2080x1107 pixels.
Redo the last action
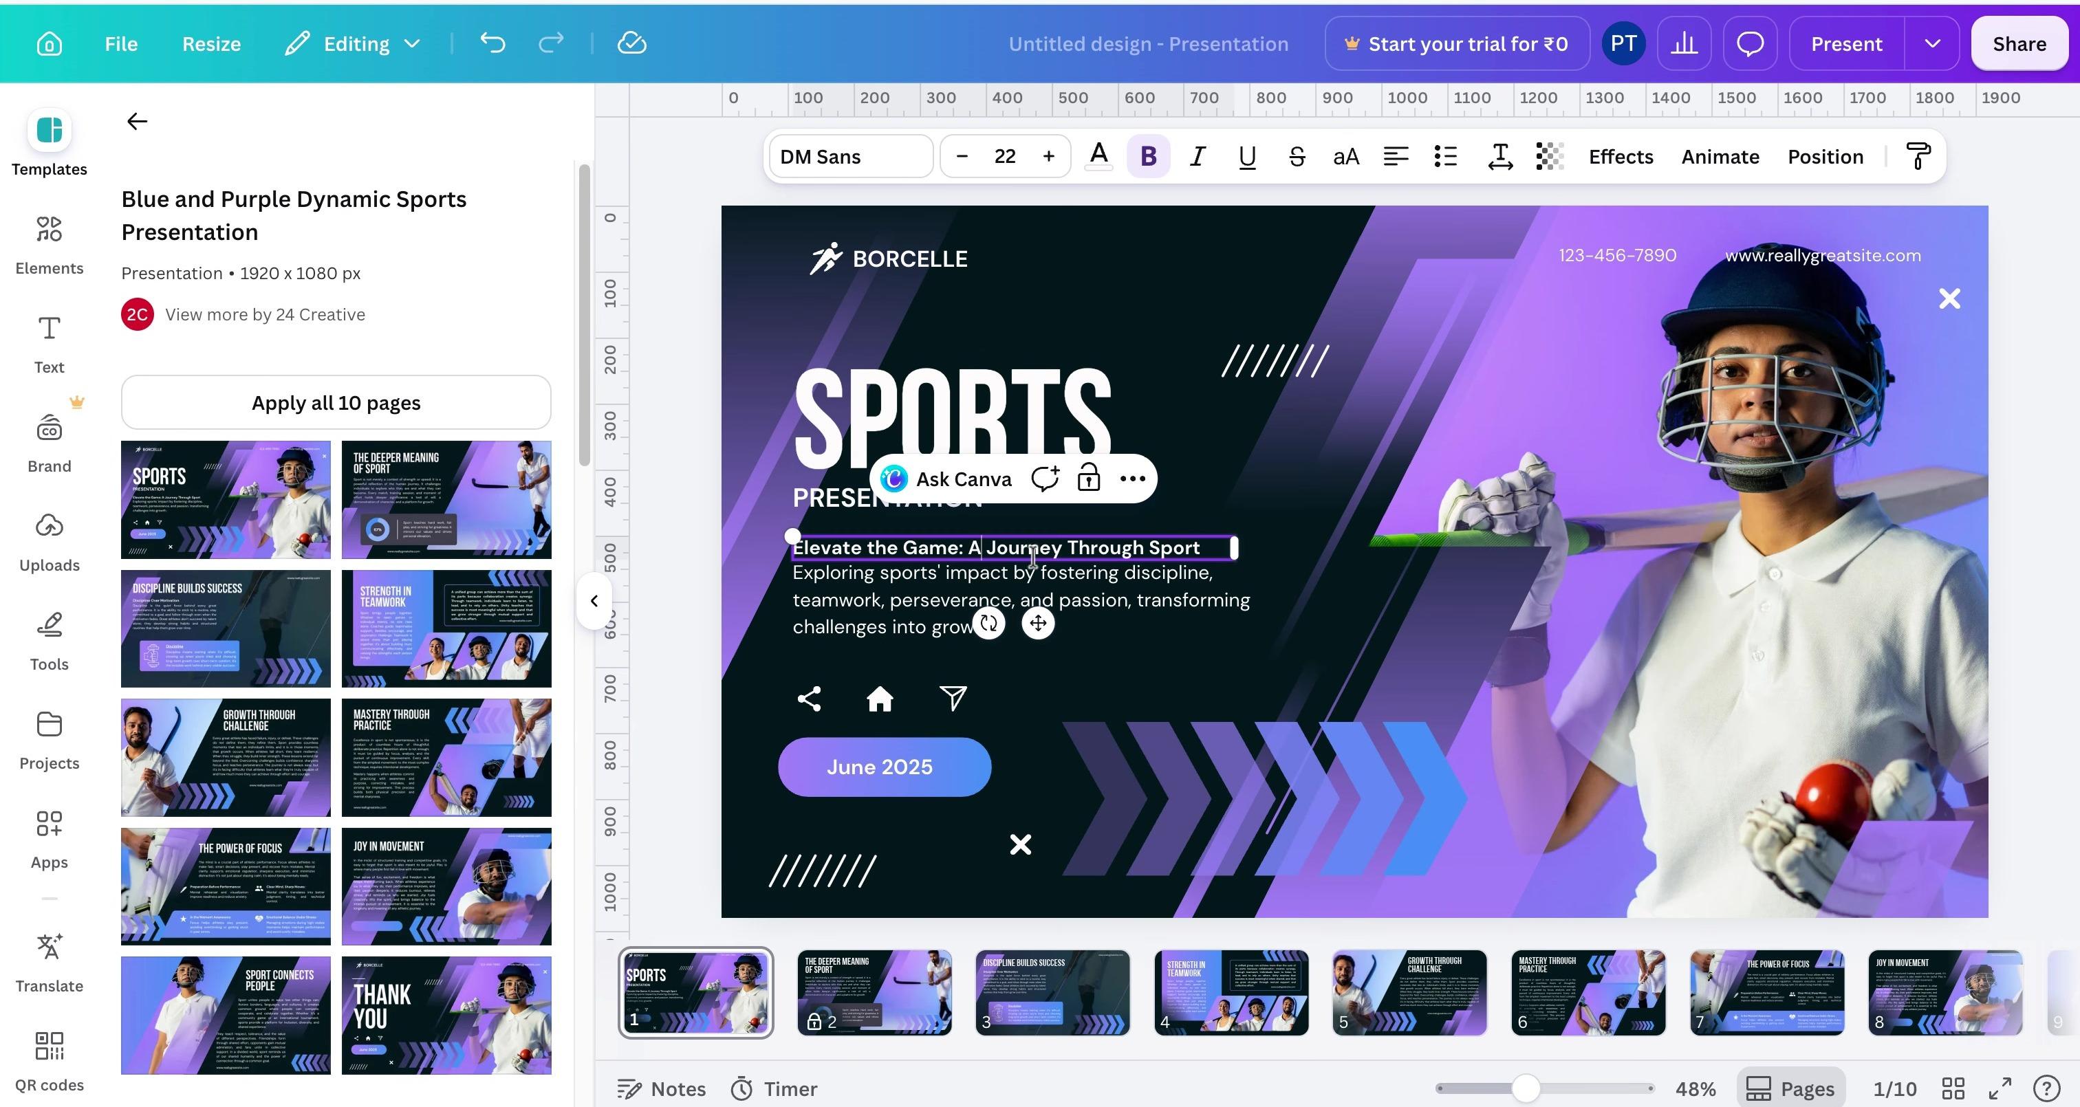(551, 43)
